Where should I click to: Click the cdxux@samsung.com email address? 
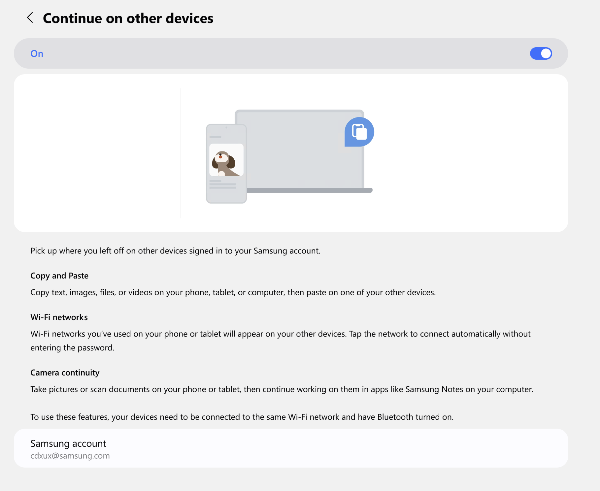point(70,456)
